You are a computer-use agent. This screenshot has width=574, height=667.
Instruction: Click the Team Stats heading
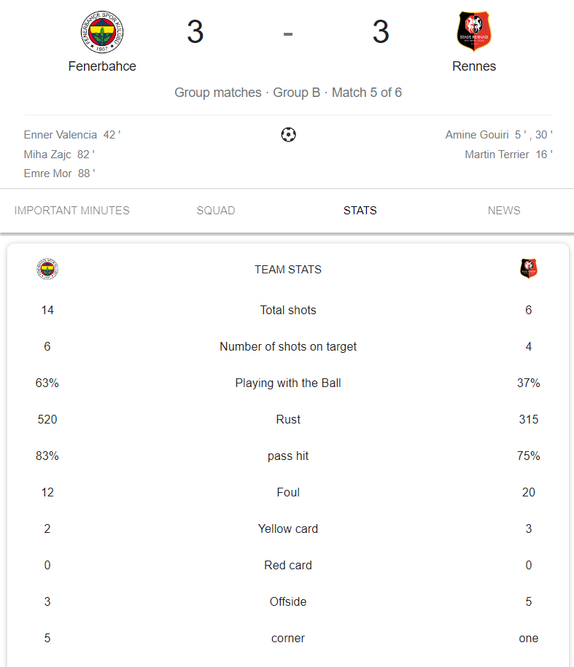(288, 270)
